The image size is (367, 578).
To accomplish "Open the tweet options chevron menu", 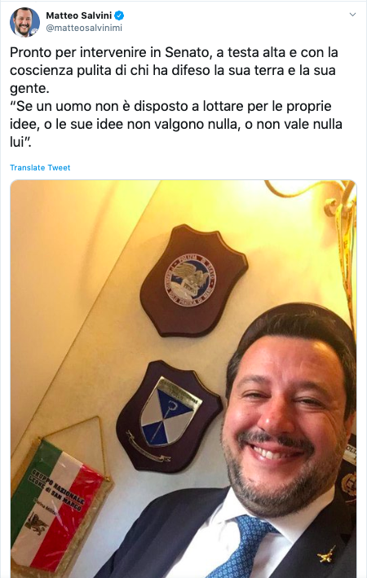I will coord(352,15).
